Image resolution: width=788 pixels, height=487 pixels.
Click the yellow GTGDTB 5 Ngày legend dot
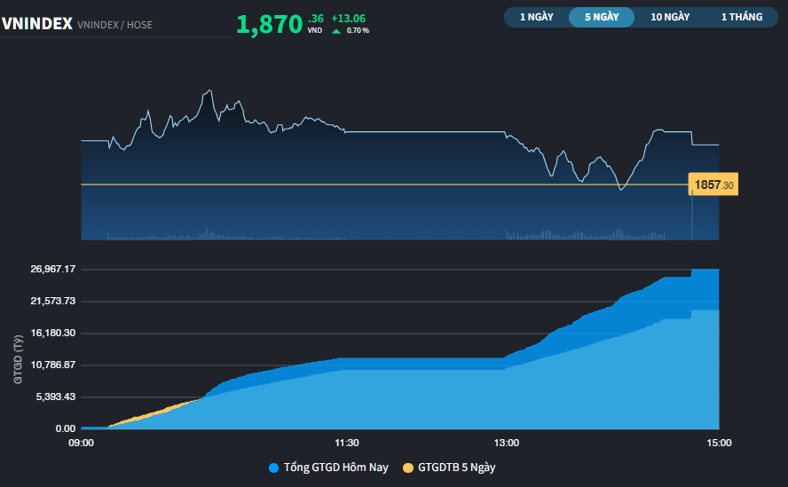click(x=408, y=467)
